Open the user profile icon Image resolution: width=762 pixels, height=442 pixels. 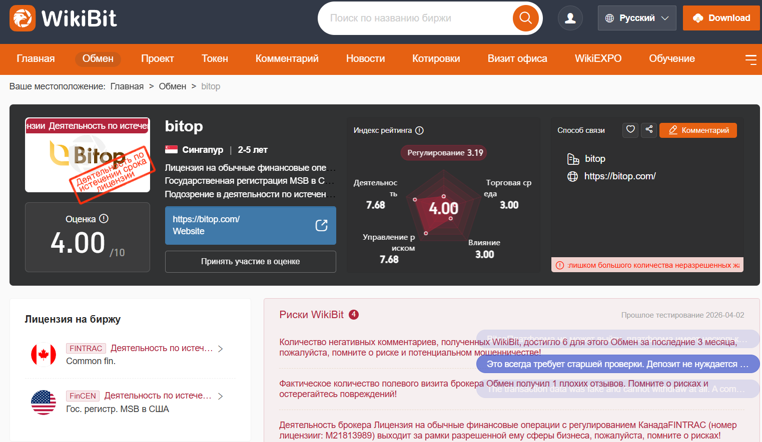pyautogui.click(x=570, y=18)
